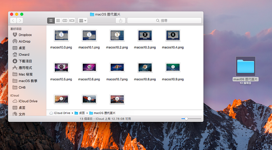Focus the 搜尋 search field
The image size is (272, 150).
coord(164,21)
